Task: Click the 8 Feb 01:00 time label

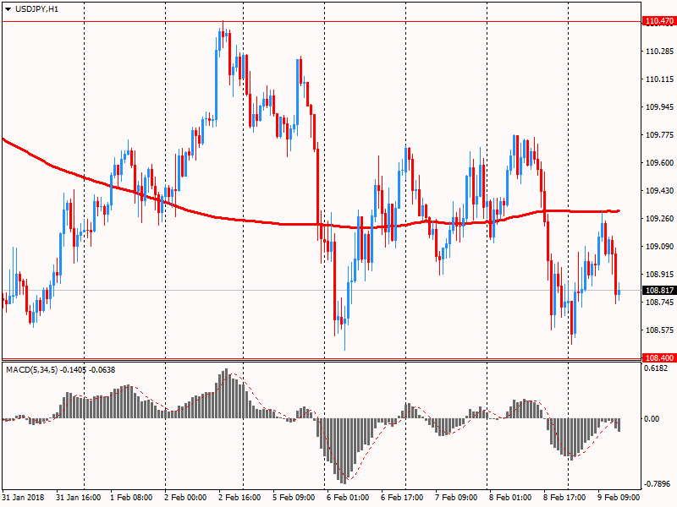Action: [512, 498]
